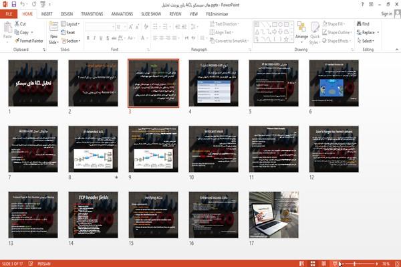Toggle Underline formatting button
Screen dimensions: 401x267
pyautogui.click(x=101, y=38)
